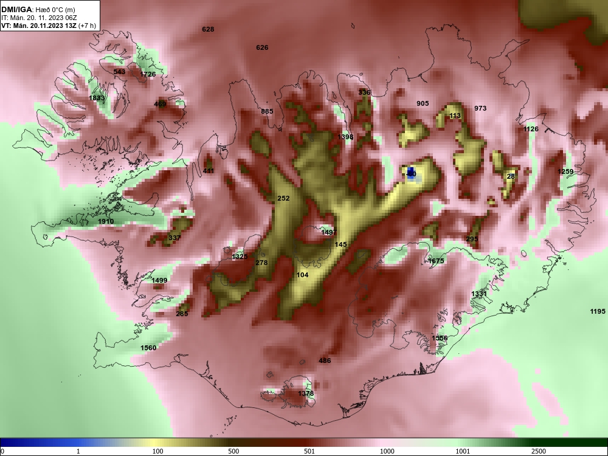The height and width of the screenshot is (456, 608).
Task: Select the map label 411
Action: click(209, 171)
